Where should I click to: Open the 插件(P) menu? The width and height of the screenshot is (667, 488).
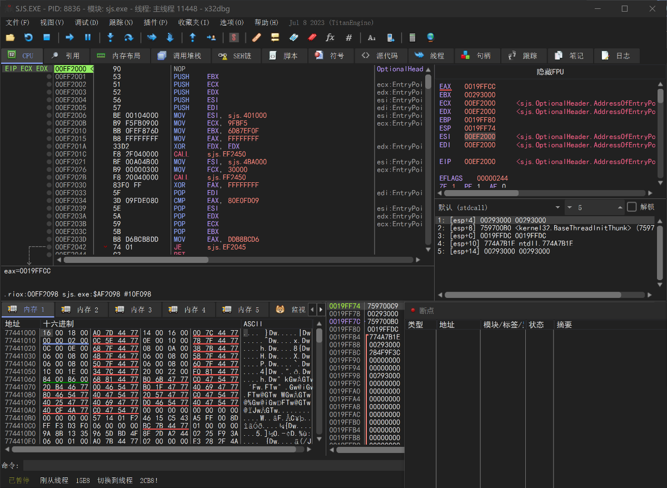155,23
